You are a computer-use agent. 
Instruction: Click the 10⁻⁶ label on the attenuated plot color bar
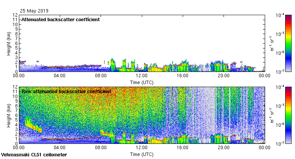click(280, 53)
